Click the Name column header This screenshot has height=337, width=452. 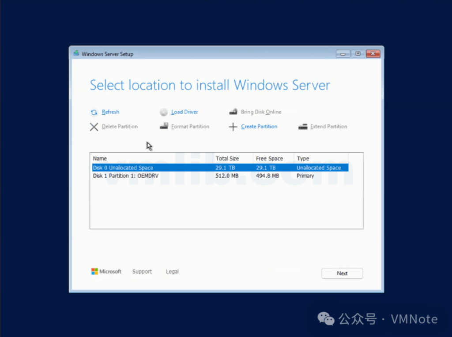[100, 158]
